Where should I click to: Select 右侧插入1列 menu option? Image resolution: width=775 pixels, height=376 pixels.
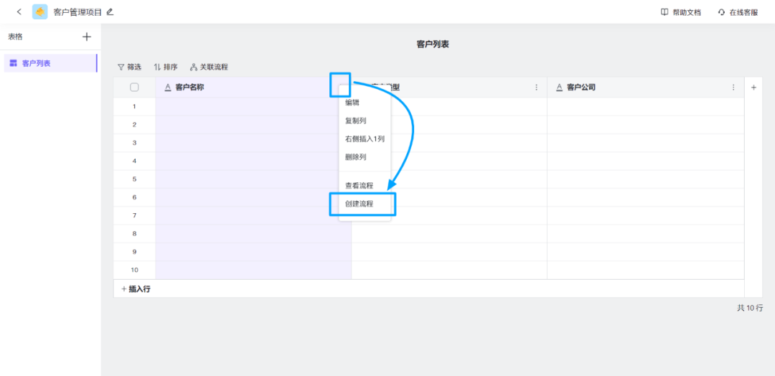click(x=365, y=138)
